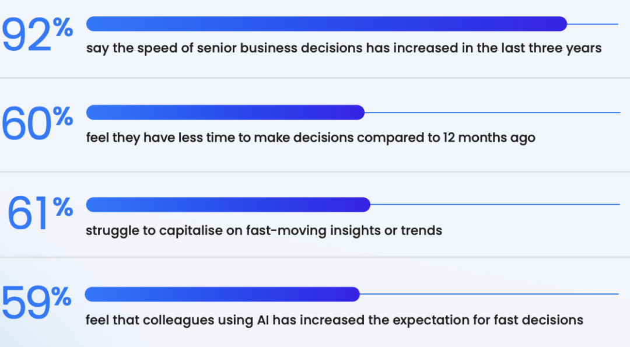The image size is (630, 347).
Task: Click the unfilled track after 61% bar
Action: pos(495,205)
